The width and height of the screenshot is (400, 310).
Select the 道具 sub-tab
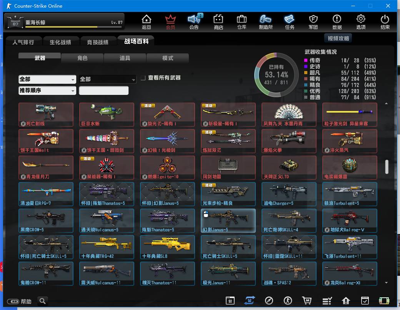tap(125, 58)
